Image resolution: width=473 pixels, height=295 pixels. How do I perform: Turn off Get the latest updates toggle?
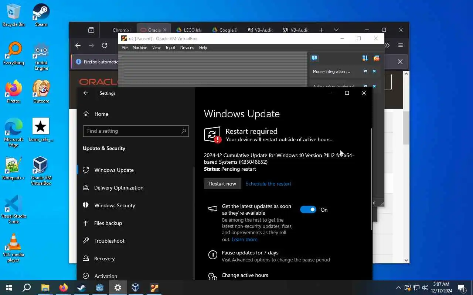(308, 209)
